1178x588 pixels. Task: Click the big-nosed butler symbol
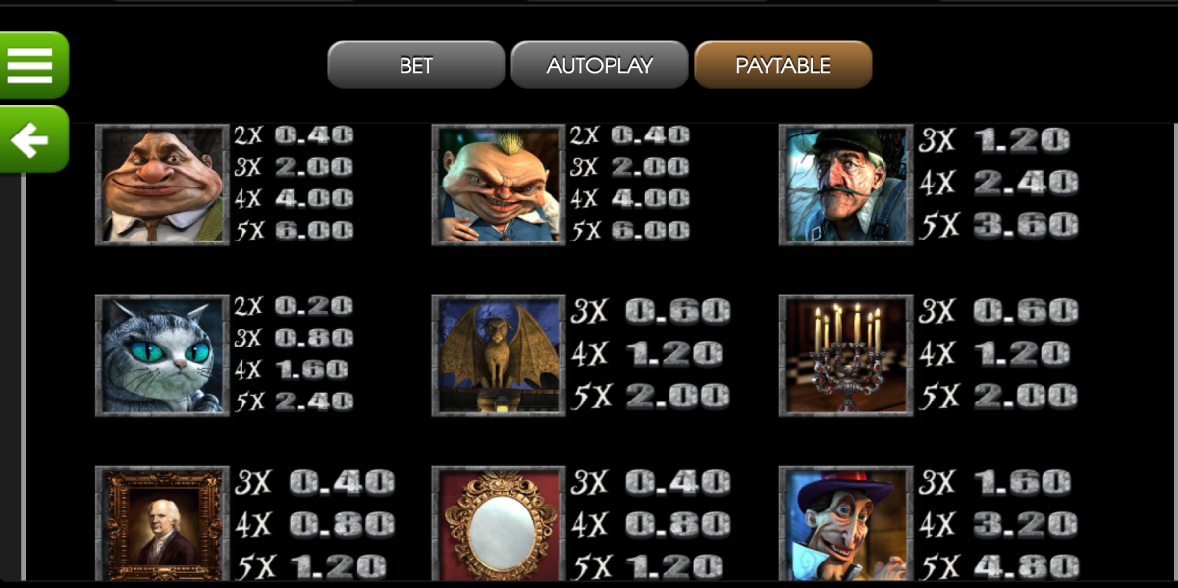pos(163,185)
